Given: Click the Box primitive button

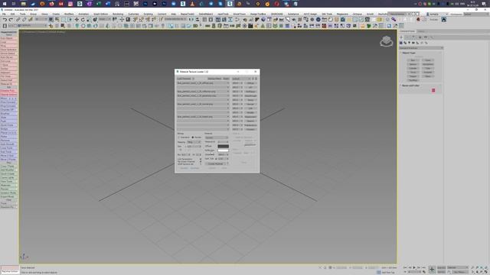Looking at the screenshot, I should 413,60.
